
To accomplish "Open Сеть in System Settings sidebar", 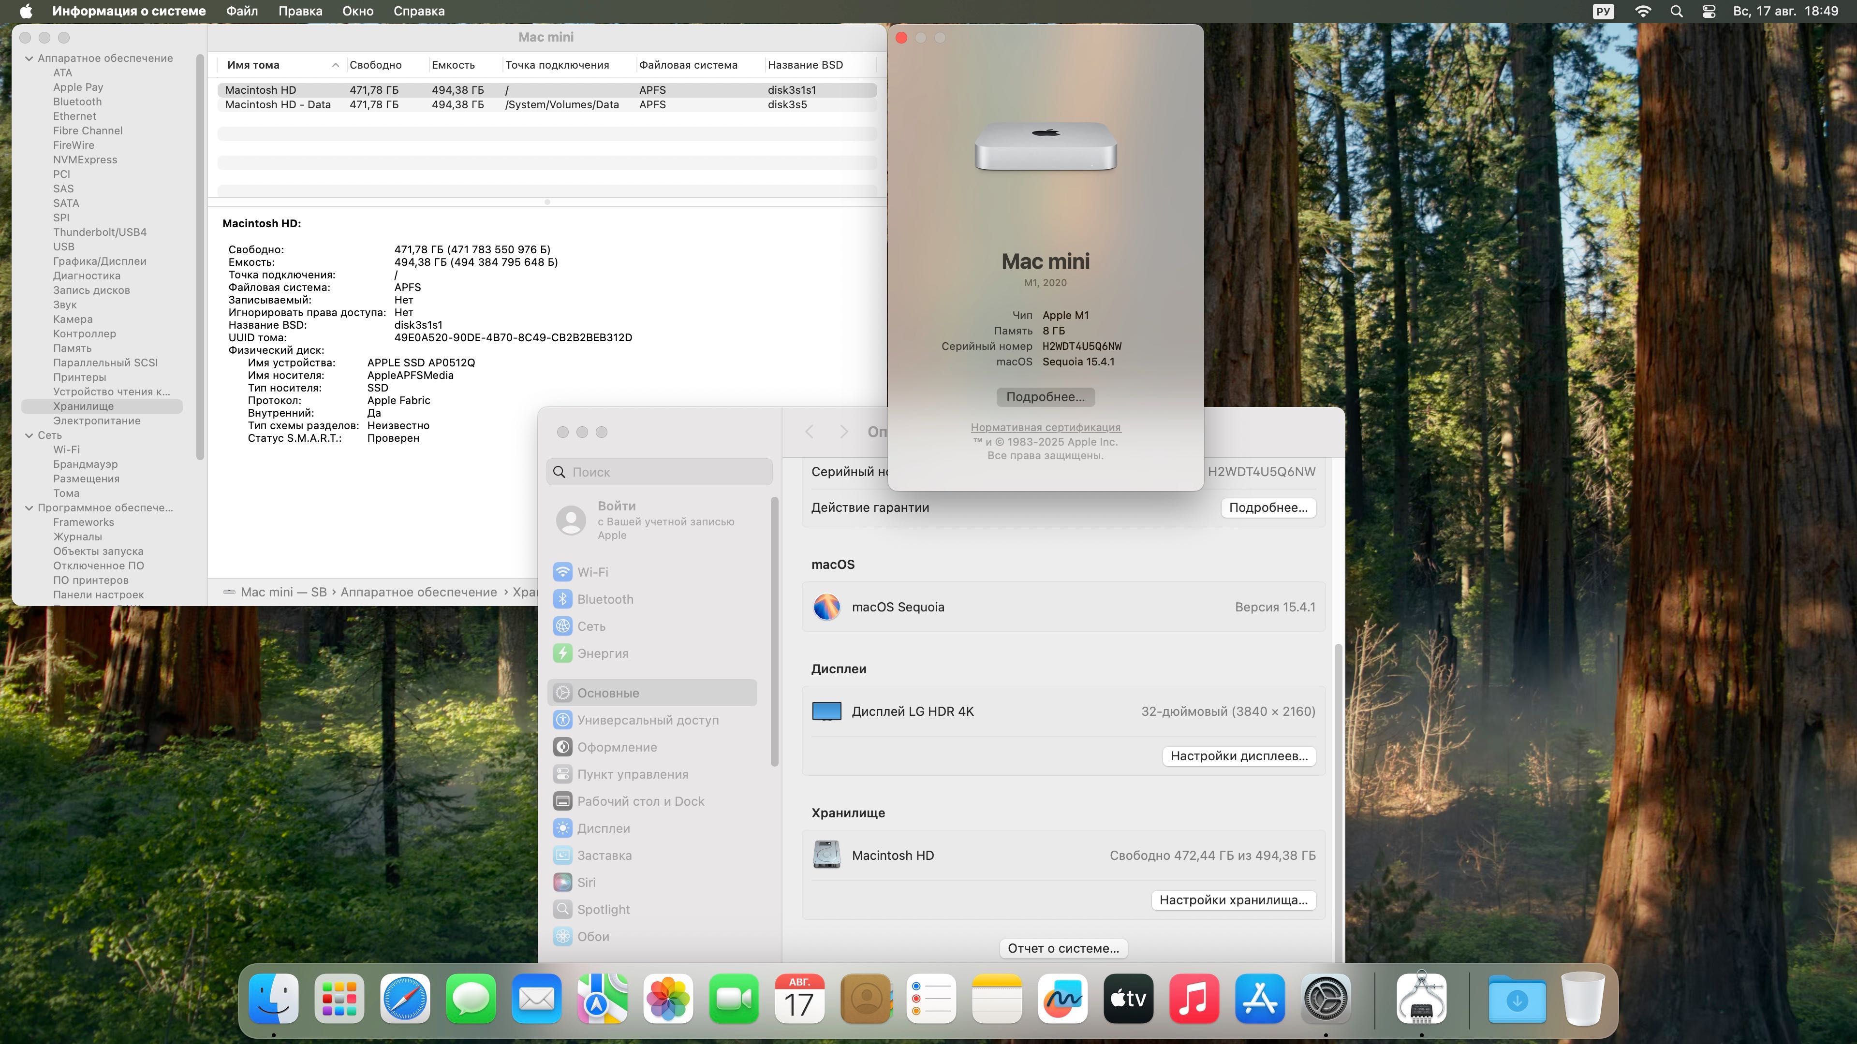I will pyautogui.click(x=580, y=627).
